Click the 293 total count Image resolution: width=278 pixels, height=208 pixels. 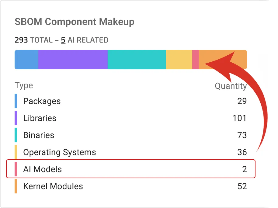pyautogui.click(x=21, y=40)
